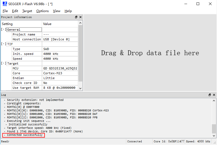Click the Drag & Drop data file area

tap(150, 53)
